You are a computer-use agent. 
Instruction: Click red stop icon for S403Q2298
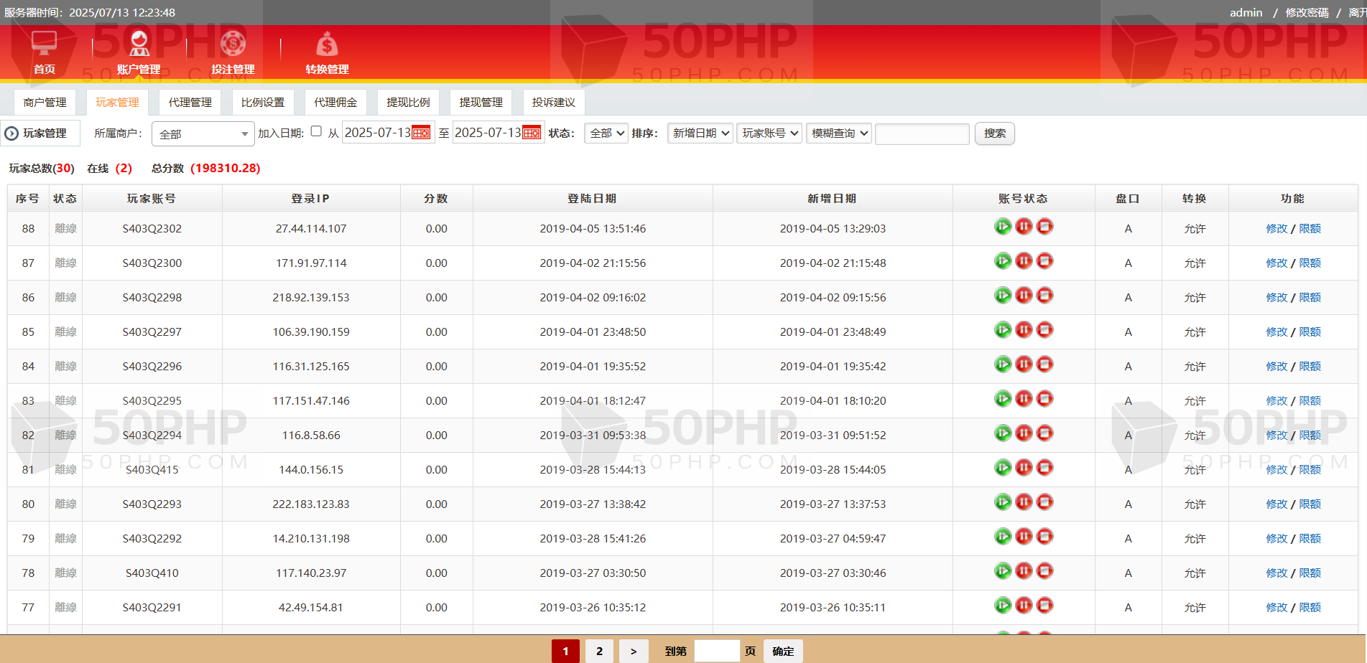[1045, 296]
